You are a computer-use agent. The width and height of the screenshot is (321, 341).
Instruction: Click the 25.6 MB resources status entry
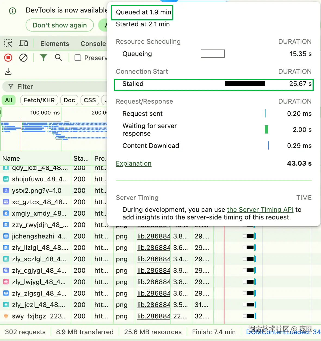click(x=153, y=332)
